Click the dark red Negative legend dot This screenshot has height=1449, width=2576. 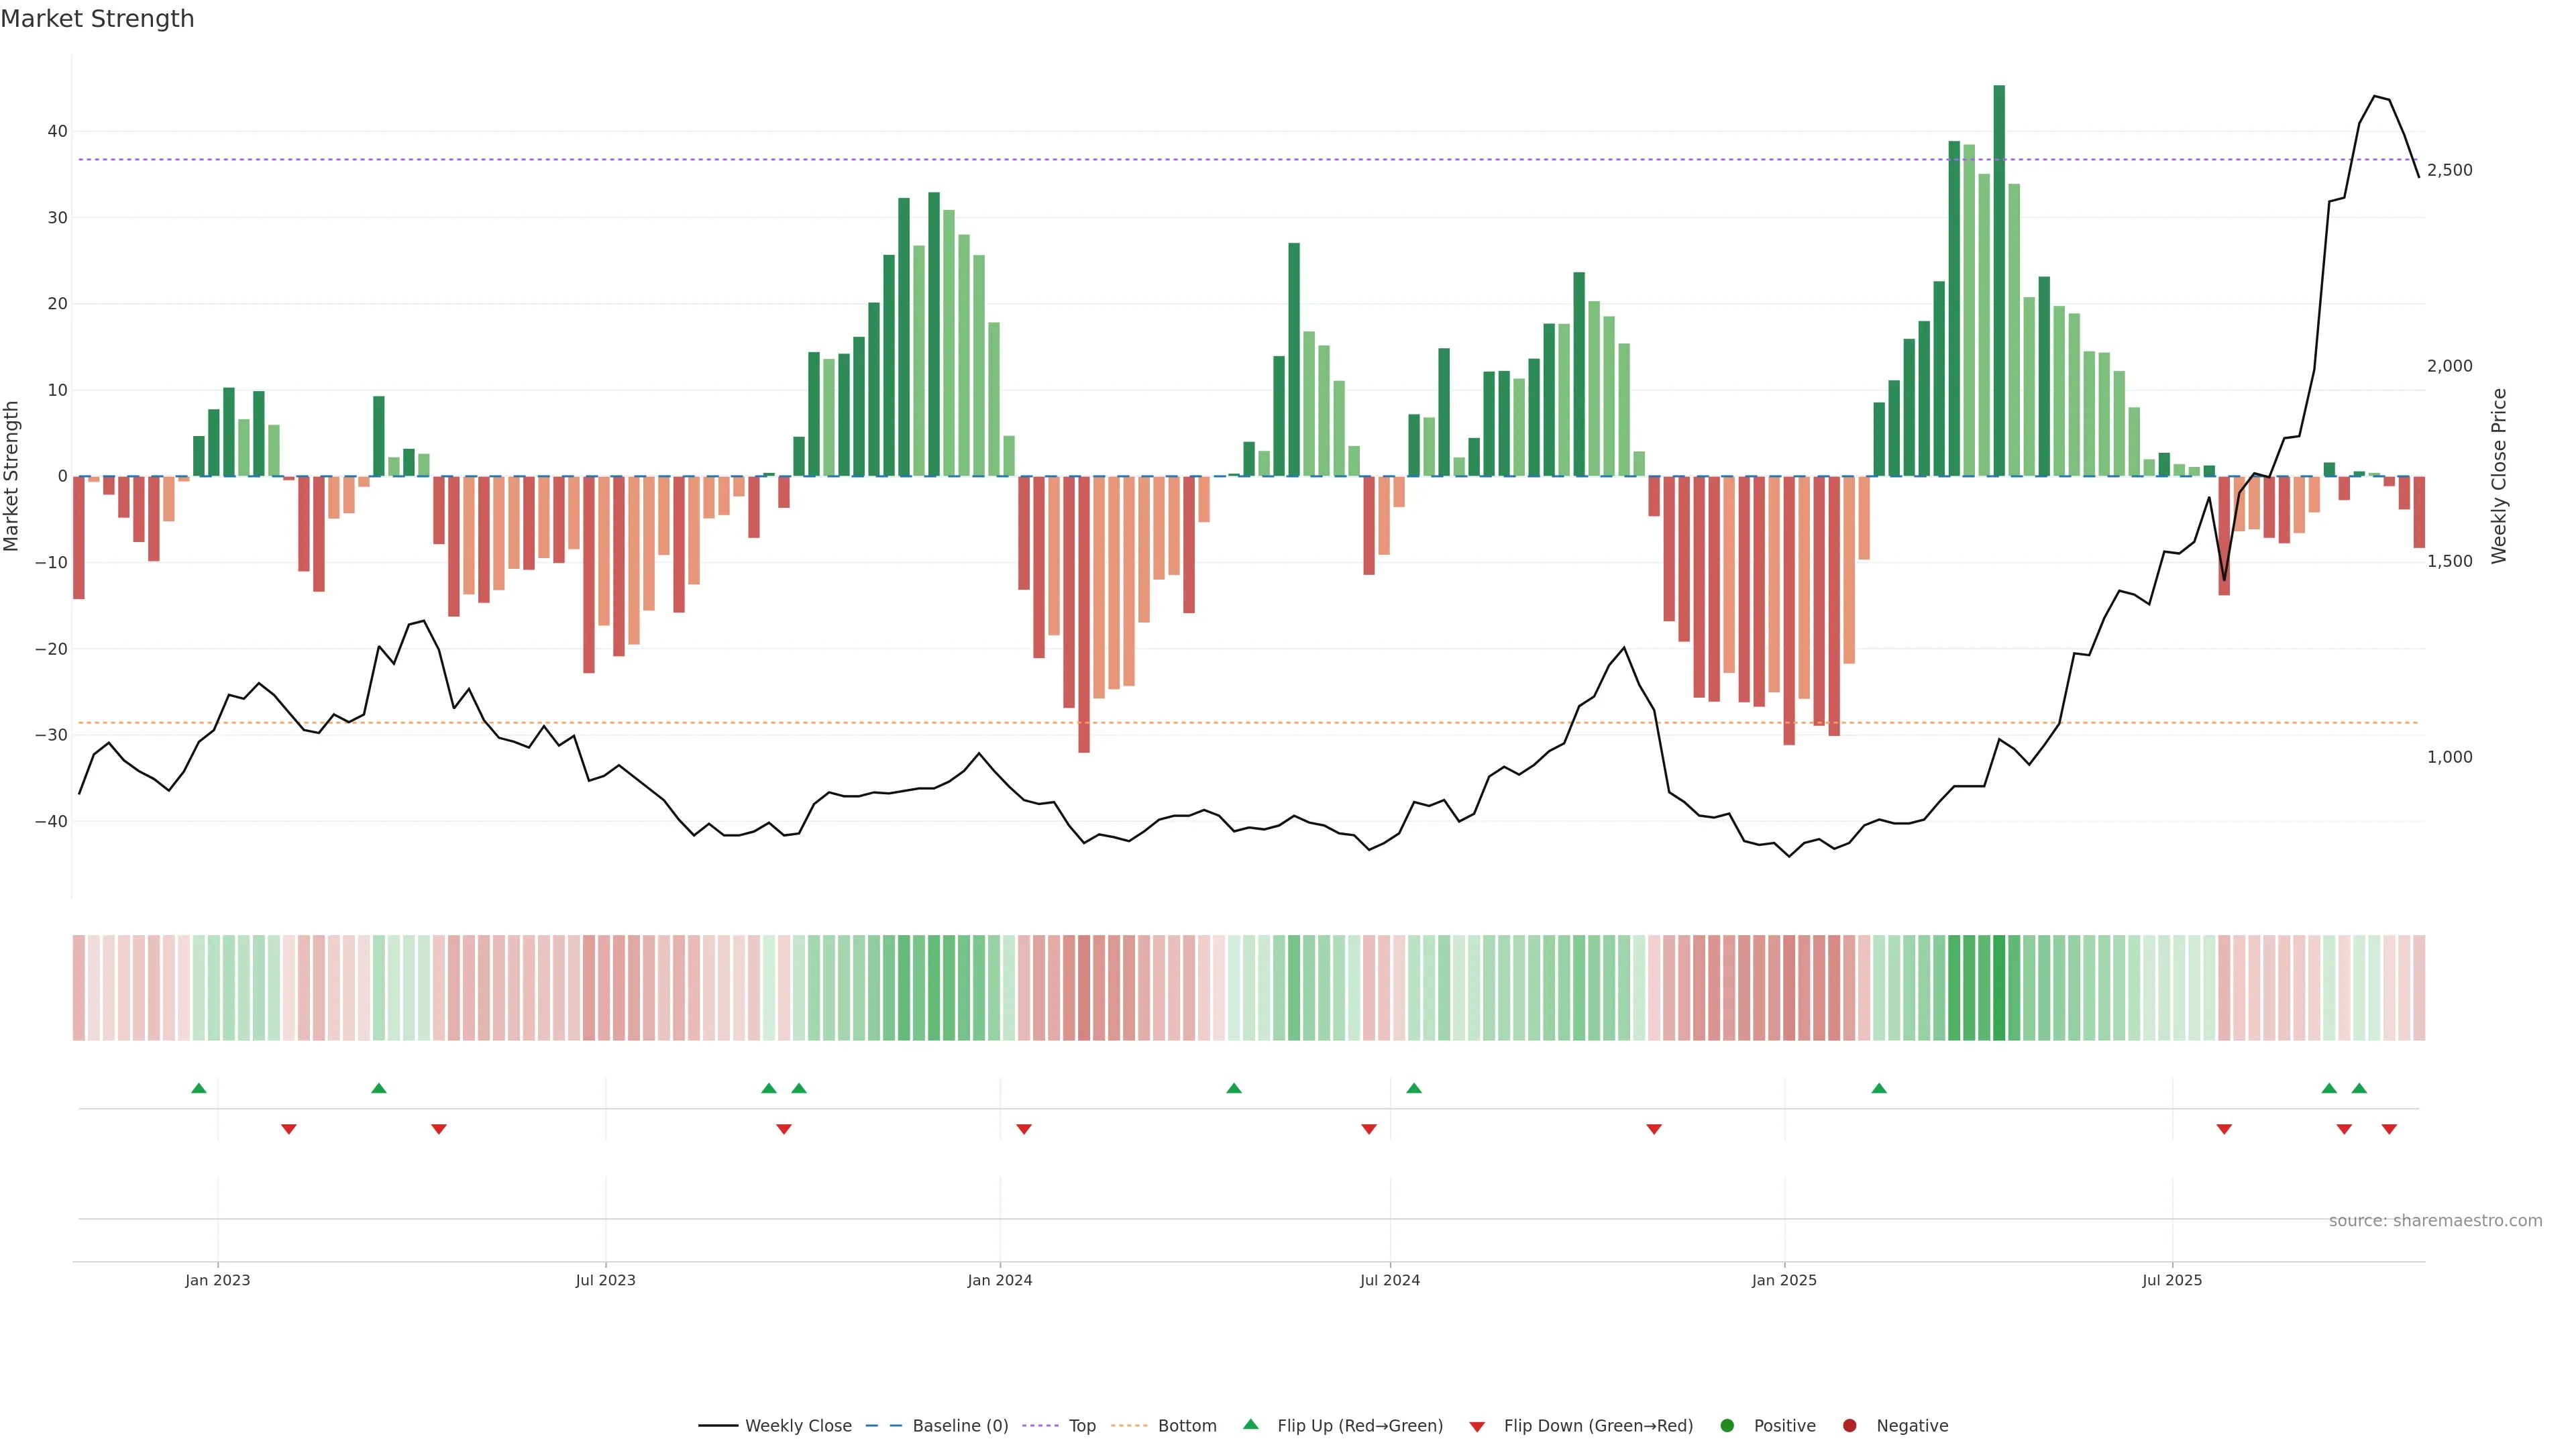click(x=1849, y=1425)
